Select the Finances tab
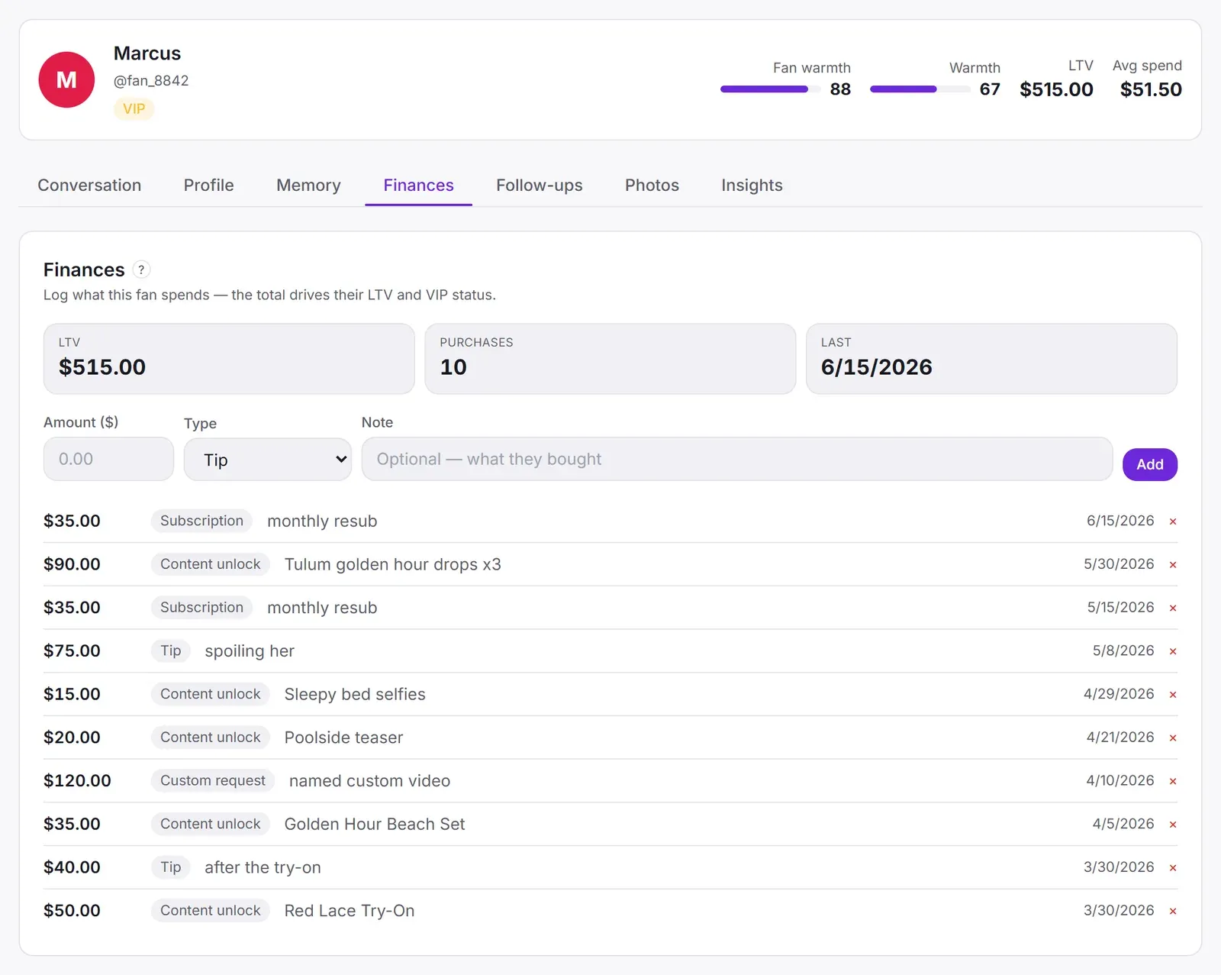The width and height of the screenshot is (1221, 975). click(418, 186)
